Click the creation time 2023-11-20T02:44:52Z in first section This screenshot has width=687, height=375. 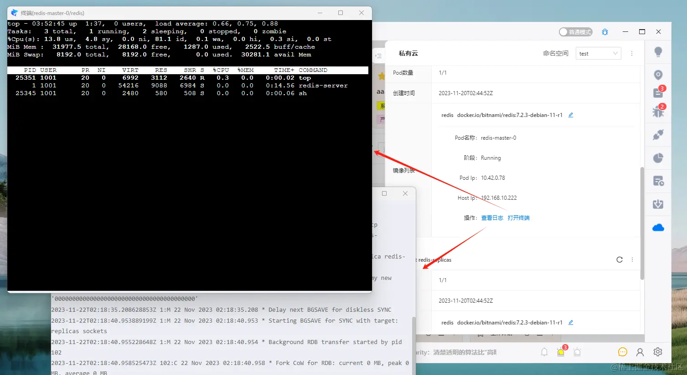coord(466,93)
